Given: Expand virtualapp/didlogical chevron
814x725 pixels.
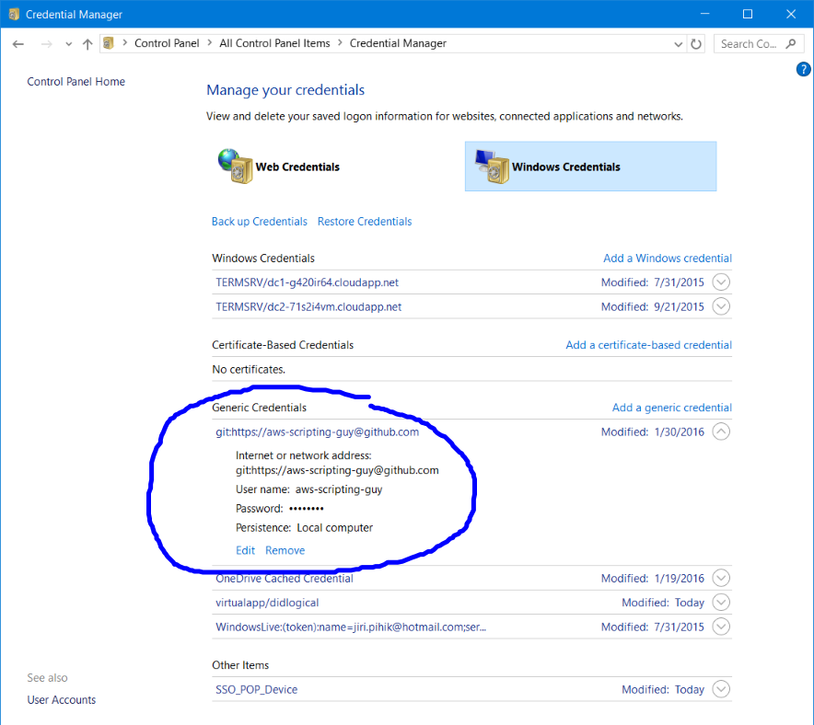Looking at the screenshot, I should click(721, 602).
